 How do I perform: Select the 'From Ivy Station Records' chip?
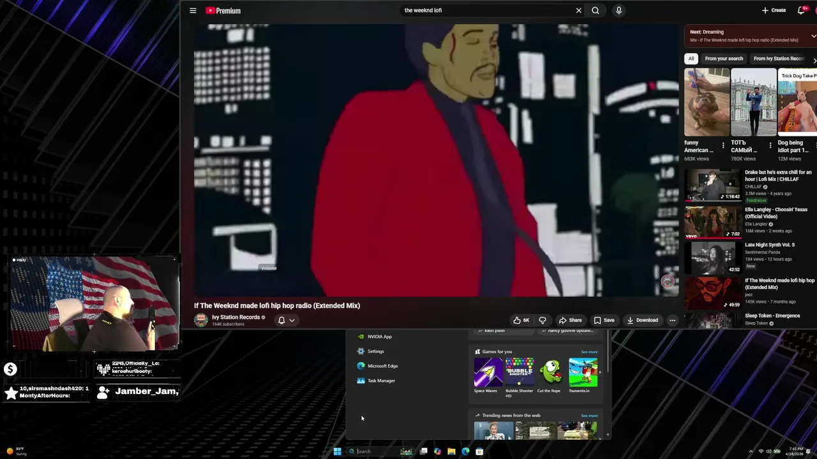pyautogui.click(x=779, y=59)
